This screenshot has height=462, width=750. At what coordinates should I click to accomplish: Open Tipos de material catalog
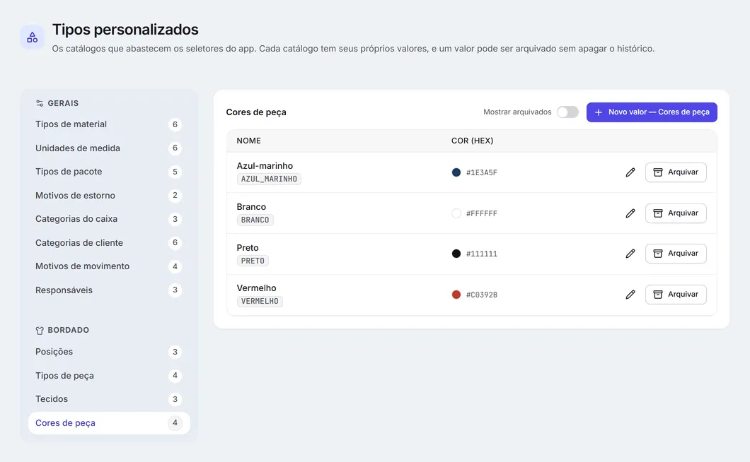pos(109,124)
